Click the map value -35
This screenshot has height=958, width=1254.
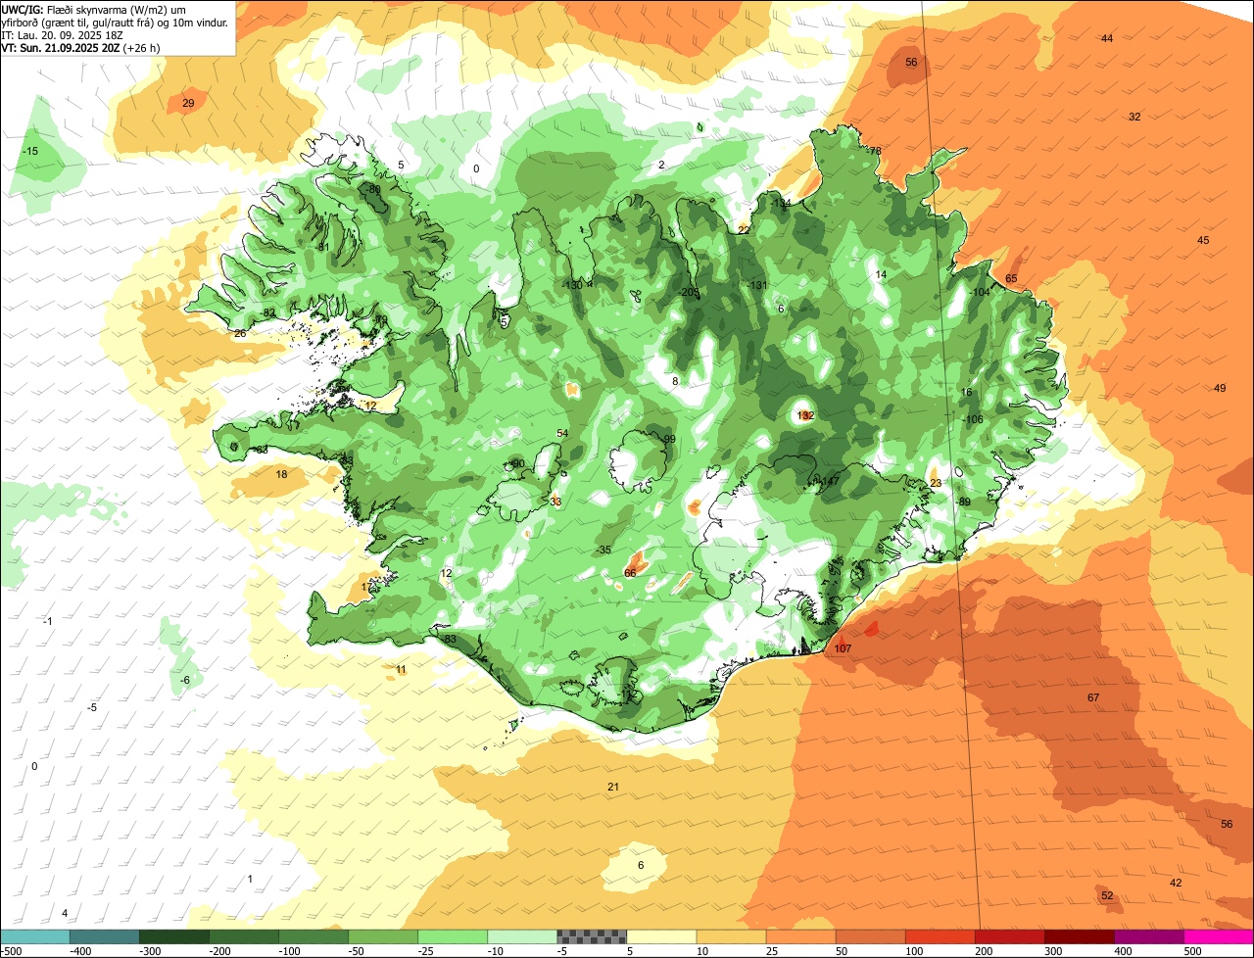click(603, 550)
